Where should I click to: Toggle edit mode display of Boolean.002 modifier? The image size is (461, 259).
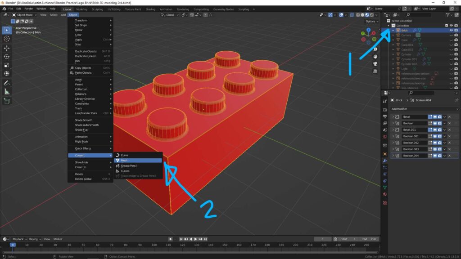point(430,143)
